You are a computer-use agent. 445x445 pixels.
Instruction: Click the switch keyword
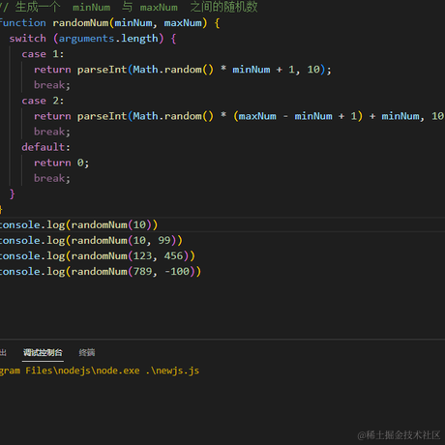pos(28,39)
